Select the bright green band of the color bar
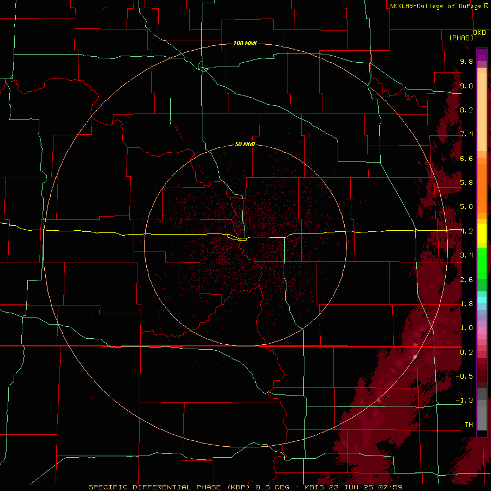The width and height of the screenshot is (491, 491). click(x=482, y=264)
